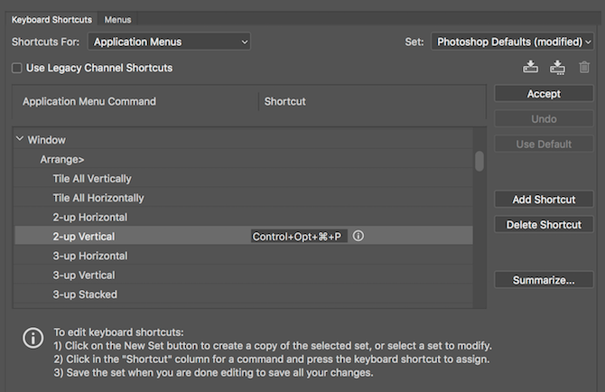Enable Use Legacy Channel Shortcuts checkbox
605x392 pixels.
pyautogui.click(x=17, y=68)
